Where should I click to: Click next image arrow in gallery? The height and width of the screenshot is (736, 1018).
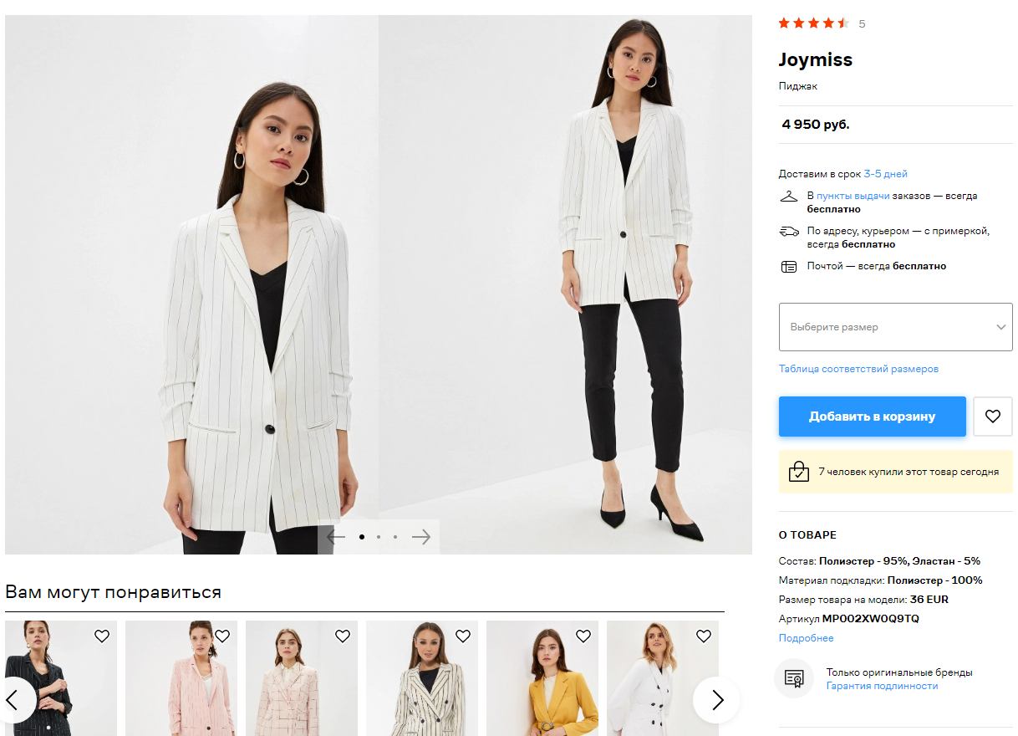pyautogui.click(x=421, y=537)
